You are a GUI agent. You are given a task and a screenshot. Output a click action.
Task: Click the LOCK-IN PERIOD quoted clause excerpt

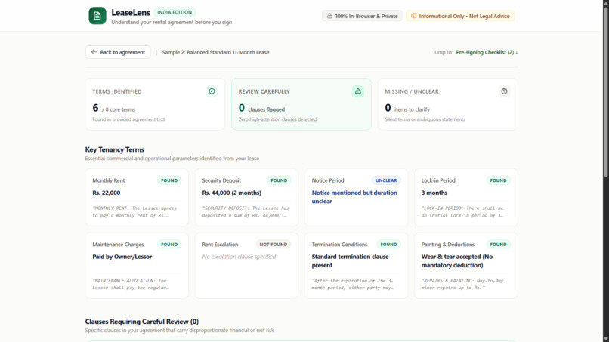click(x=462, y=211)
